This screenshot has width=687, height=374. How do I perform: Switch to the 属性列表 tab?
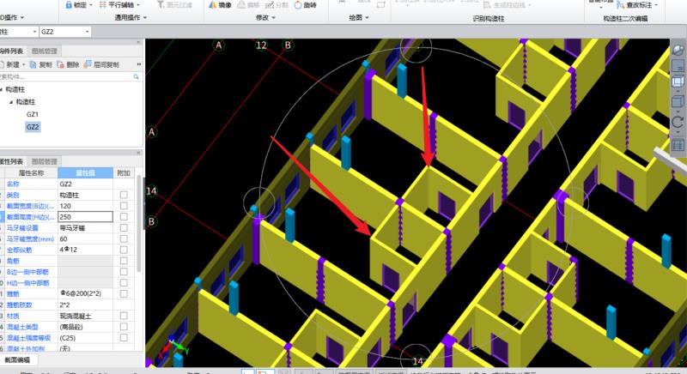(12, 161)
